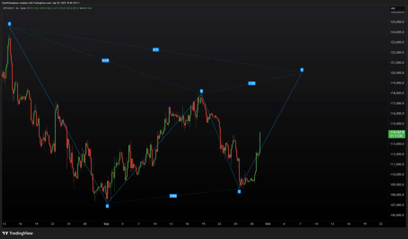Click the 0.74 ratio label
This screenshot has width=408, height=239.
(x=156, y=50)
